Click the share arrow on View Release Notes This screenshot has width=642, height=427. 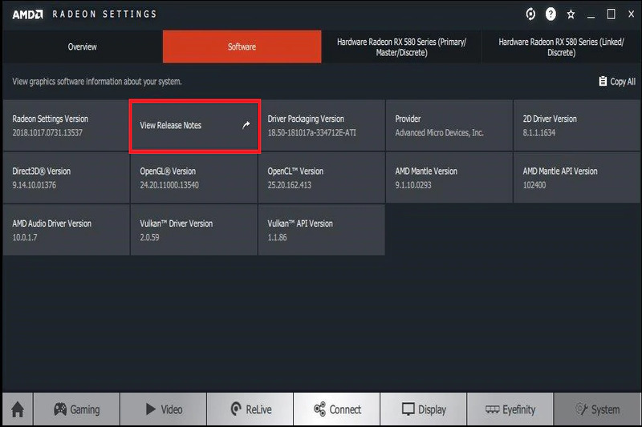pyautogui.click(x=246, y=126)
